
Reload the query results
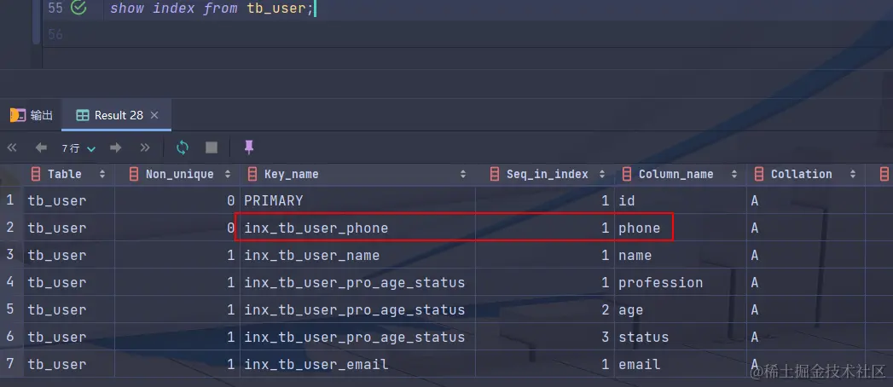(183, 148)
